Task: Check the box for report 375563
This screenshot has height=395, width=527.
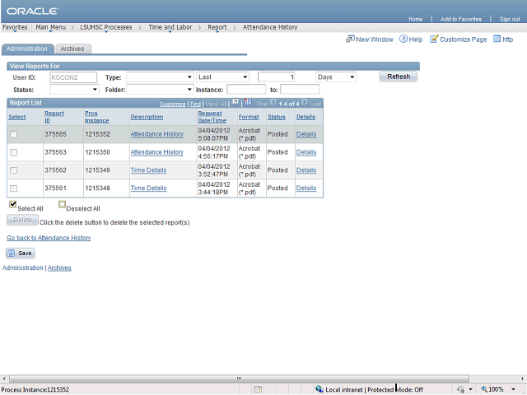Action: point(13,152)
